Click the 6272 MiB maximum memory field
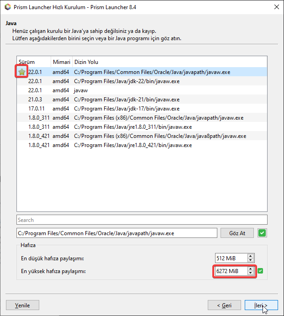 231,271
